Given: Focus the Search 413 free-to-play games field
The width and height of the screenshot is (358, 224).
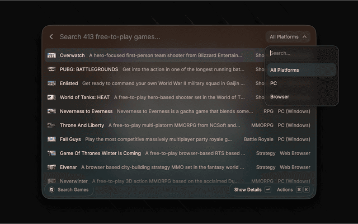Looking at the screenshot, I should click(x=110, y=37).
